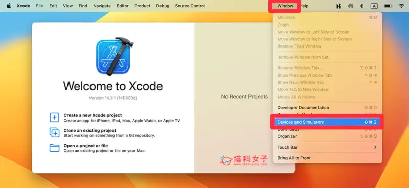Click the plus icon for new project
The image size is (409, 188).
[x=54, y=118]
